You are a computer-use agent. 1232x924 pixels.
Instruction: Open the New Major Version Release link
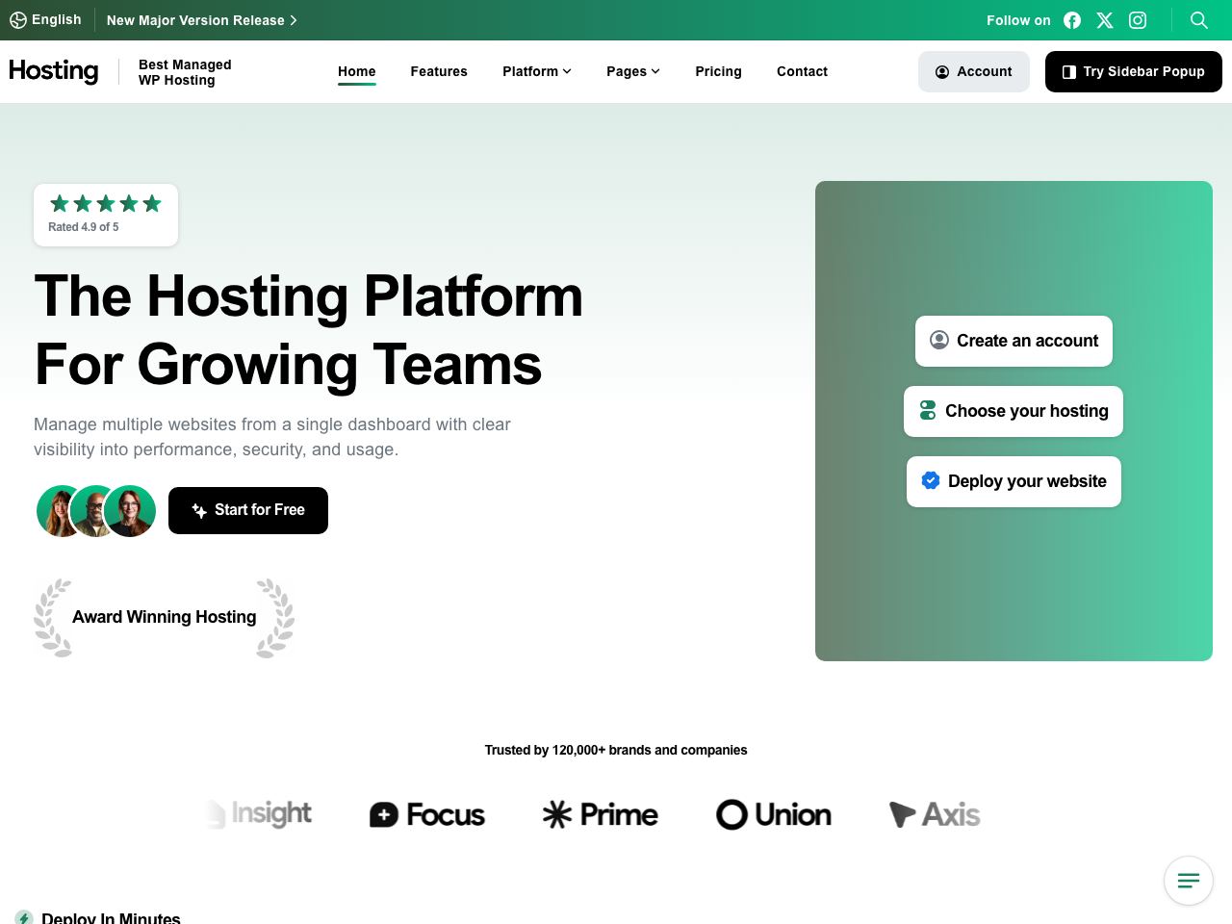pyautogui.click(x=201, y=20)
